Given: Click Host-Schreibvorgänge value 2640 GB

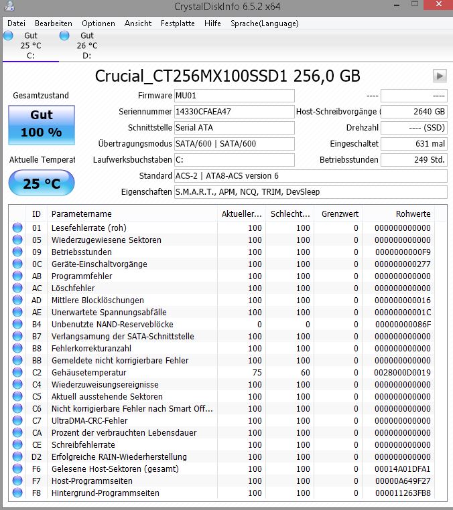Looking at the screenshot, I should tap(414, 112).
